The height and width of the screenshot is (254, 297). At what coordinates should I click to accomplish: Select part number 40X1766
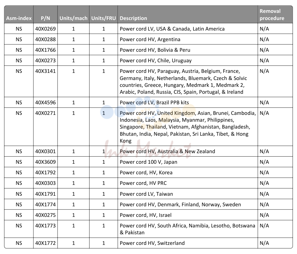[x=45, y=50]
